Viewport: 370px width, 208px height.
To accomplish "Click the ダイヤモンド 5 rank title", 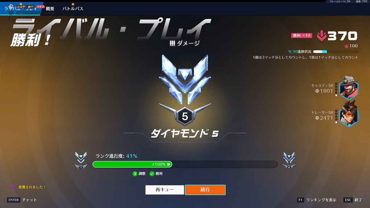I will coord(185,133).
